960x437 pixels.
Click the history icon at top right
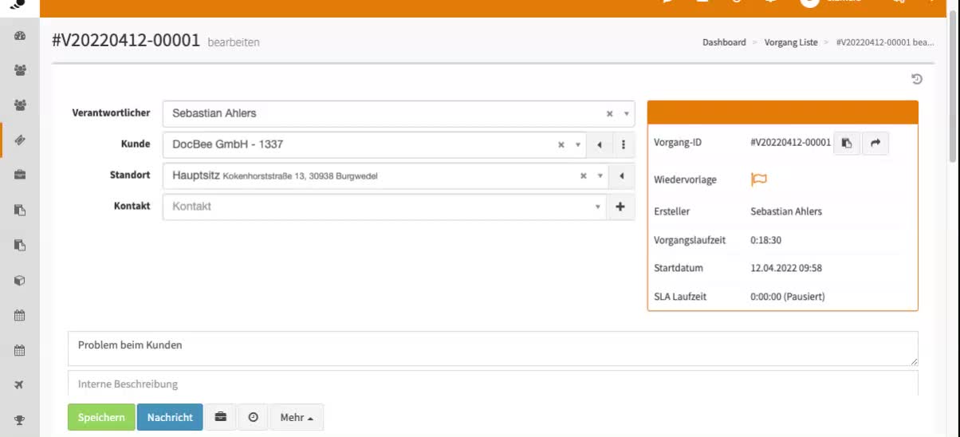tap(917, 79)
